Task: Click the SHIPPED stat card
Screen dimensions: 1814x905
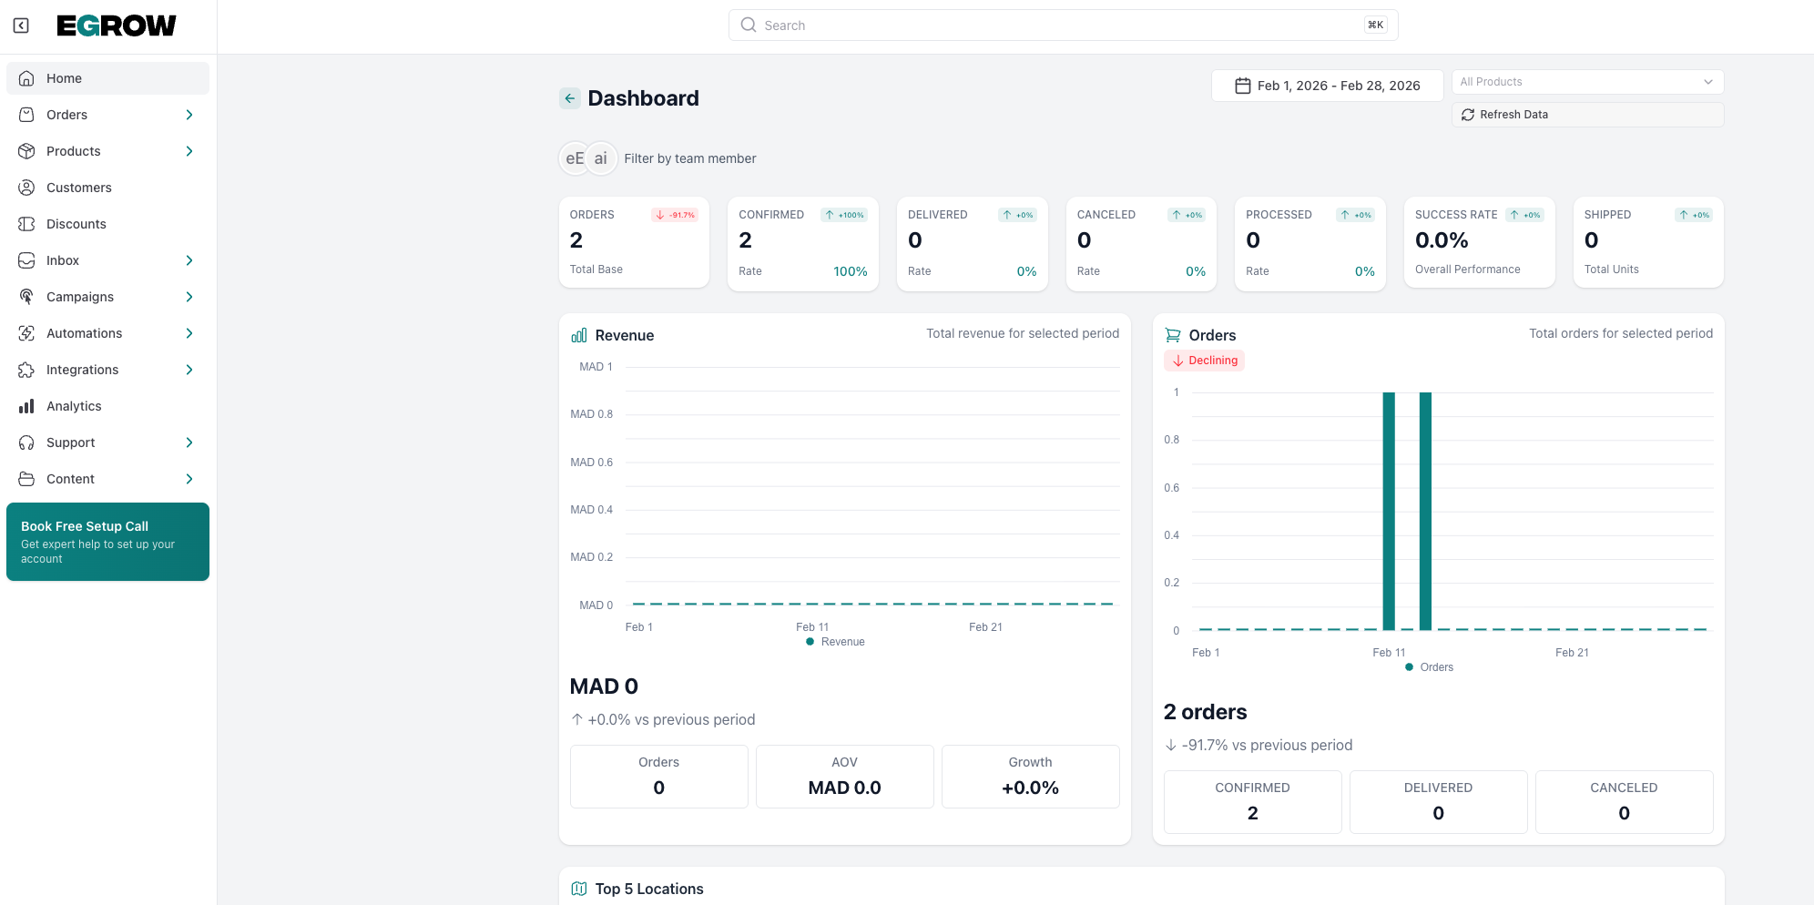Action: 1648,242
